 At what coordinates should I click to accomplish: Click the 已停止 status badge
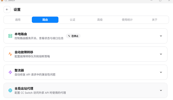tap(73, 36)
